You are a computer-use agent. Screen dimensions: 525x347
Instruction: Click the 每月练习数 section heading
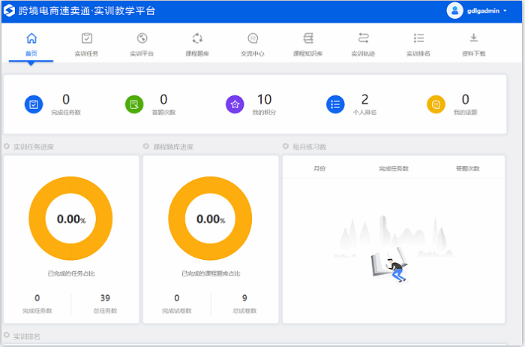[x=309, y=147]
